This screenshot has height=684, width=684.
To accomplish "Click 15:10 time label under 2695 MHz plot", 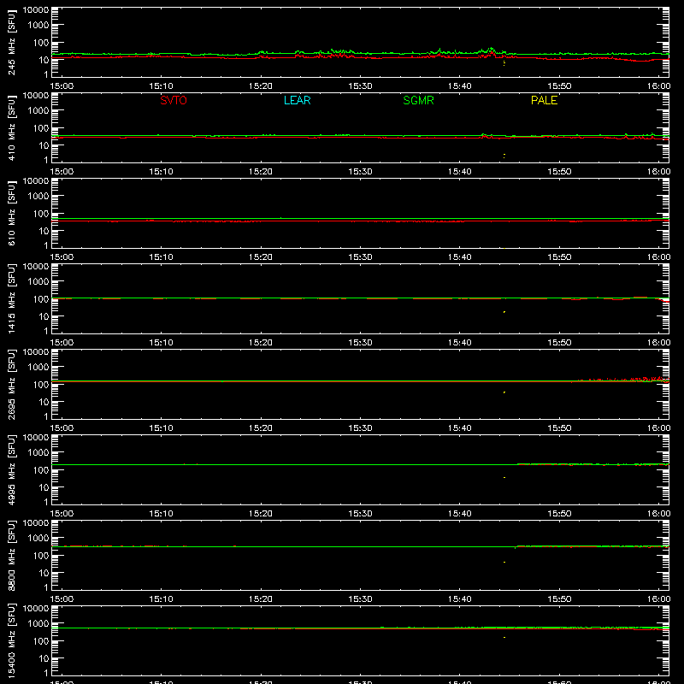I will click(x=161, y=428).
